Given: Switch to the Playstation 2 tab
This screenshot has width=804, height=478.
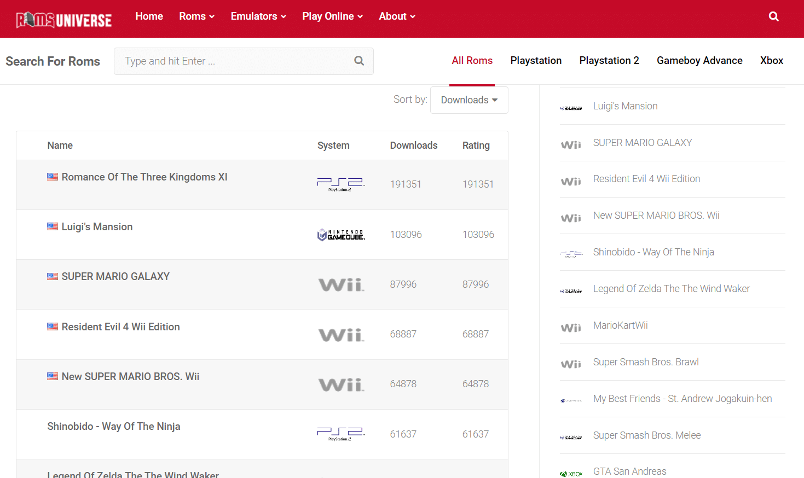Looking at the screenshot, I should [609, 61].
